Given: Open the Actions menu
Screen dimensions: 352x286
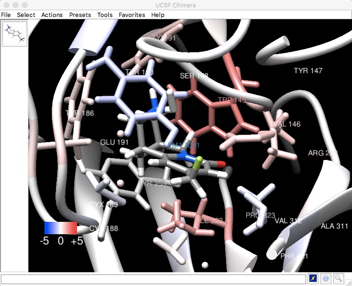Looking at the screenshot, I should [x=52, y=15].
